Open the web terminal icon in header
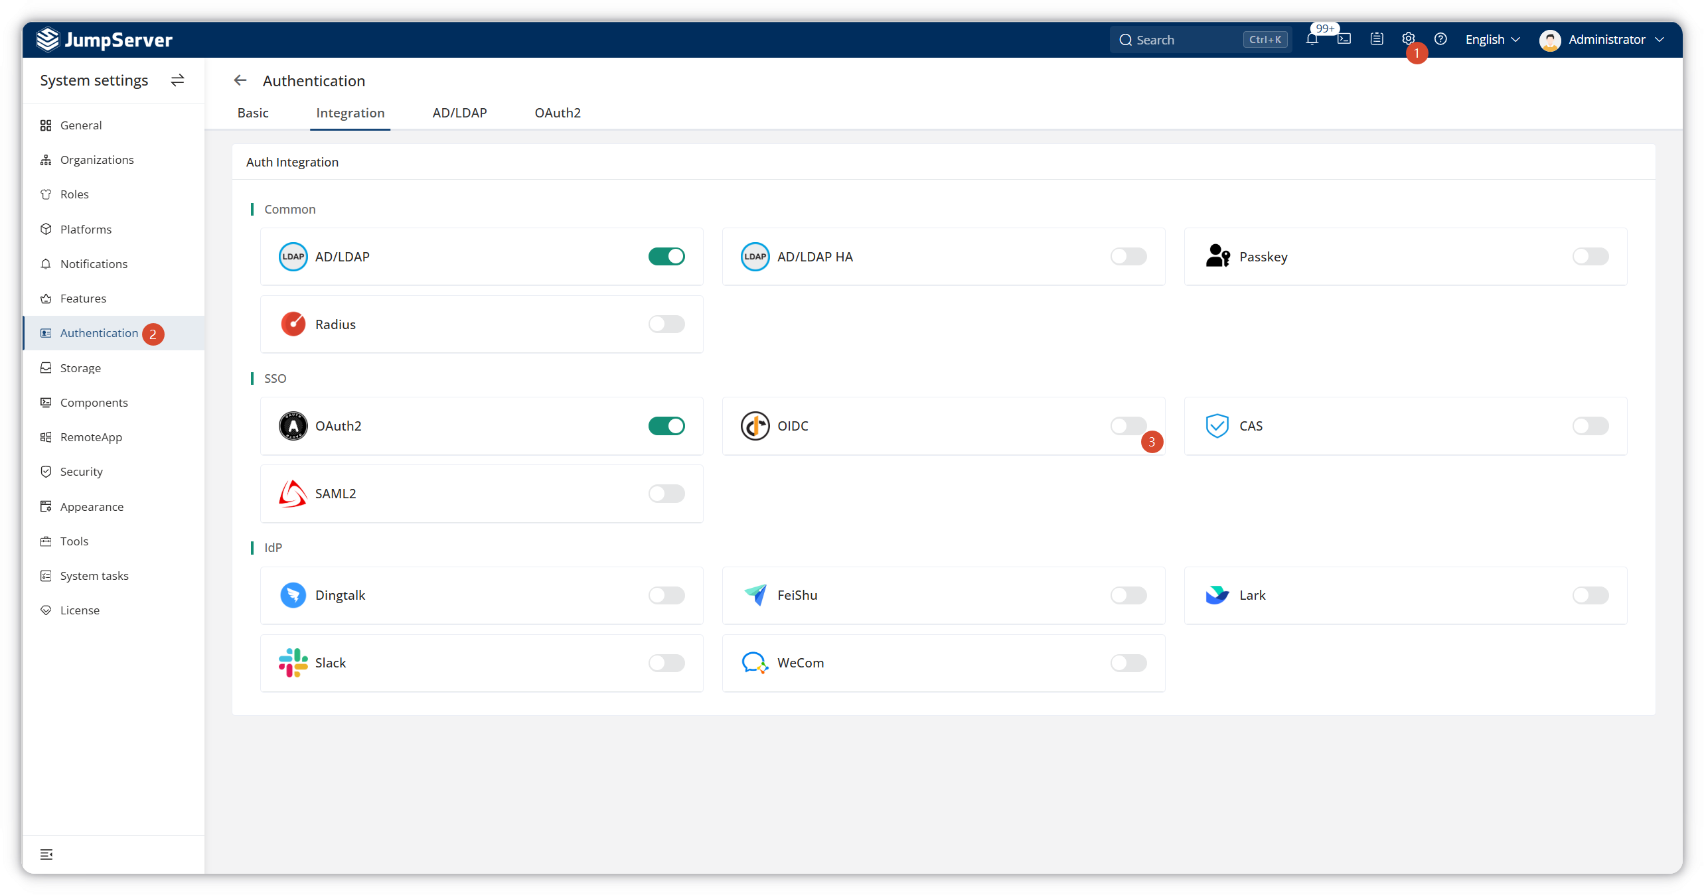This screenshot has width=1704, height=895. [1344, 39]
